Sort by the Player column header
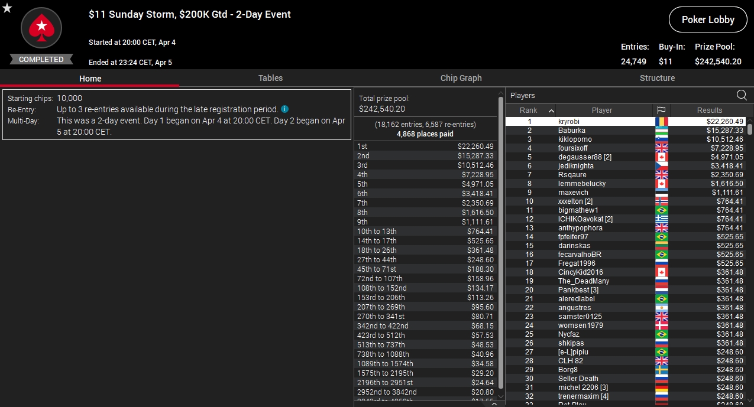The image size is (754, 407). 602,110
